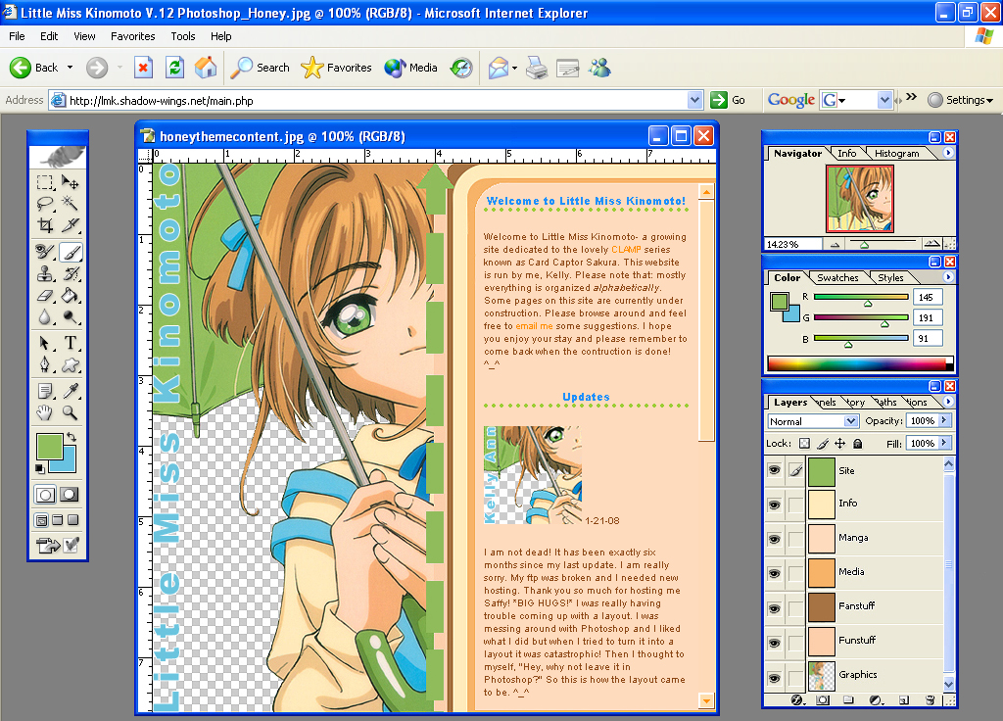Open the Media toolbar button
The image size is (1003, 721).
pos(411,68)
